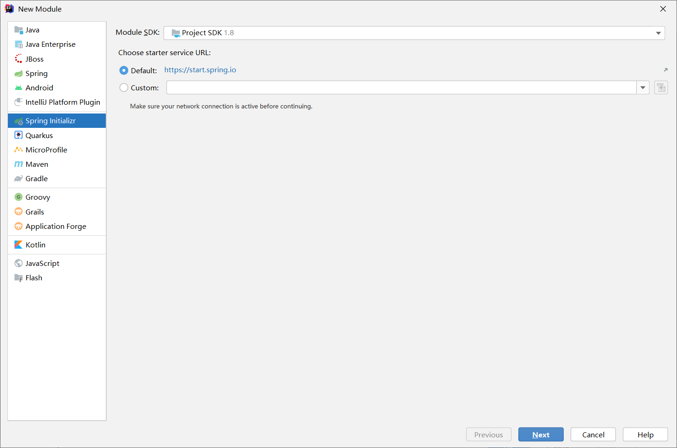Close the New Module dialog
This screenshot has width=677, height=448.
663,9
